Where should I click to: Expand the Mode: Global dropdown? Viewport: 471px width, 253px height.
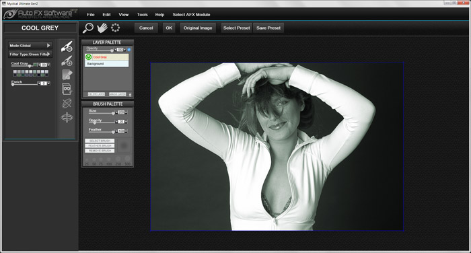[30, 45]
